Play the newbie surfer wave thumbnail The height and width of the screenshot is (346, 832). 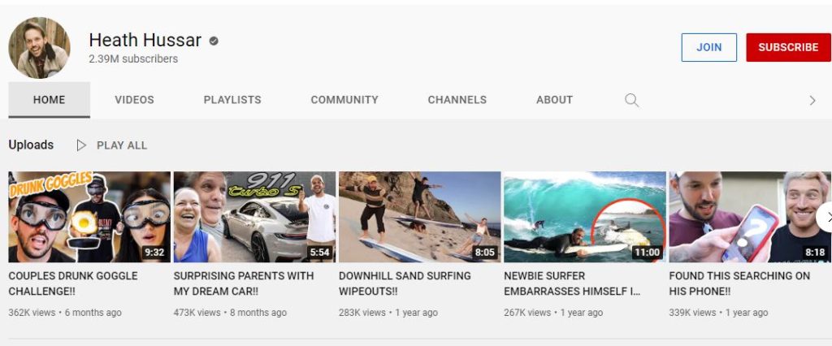pos(585,217)
